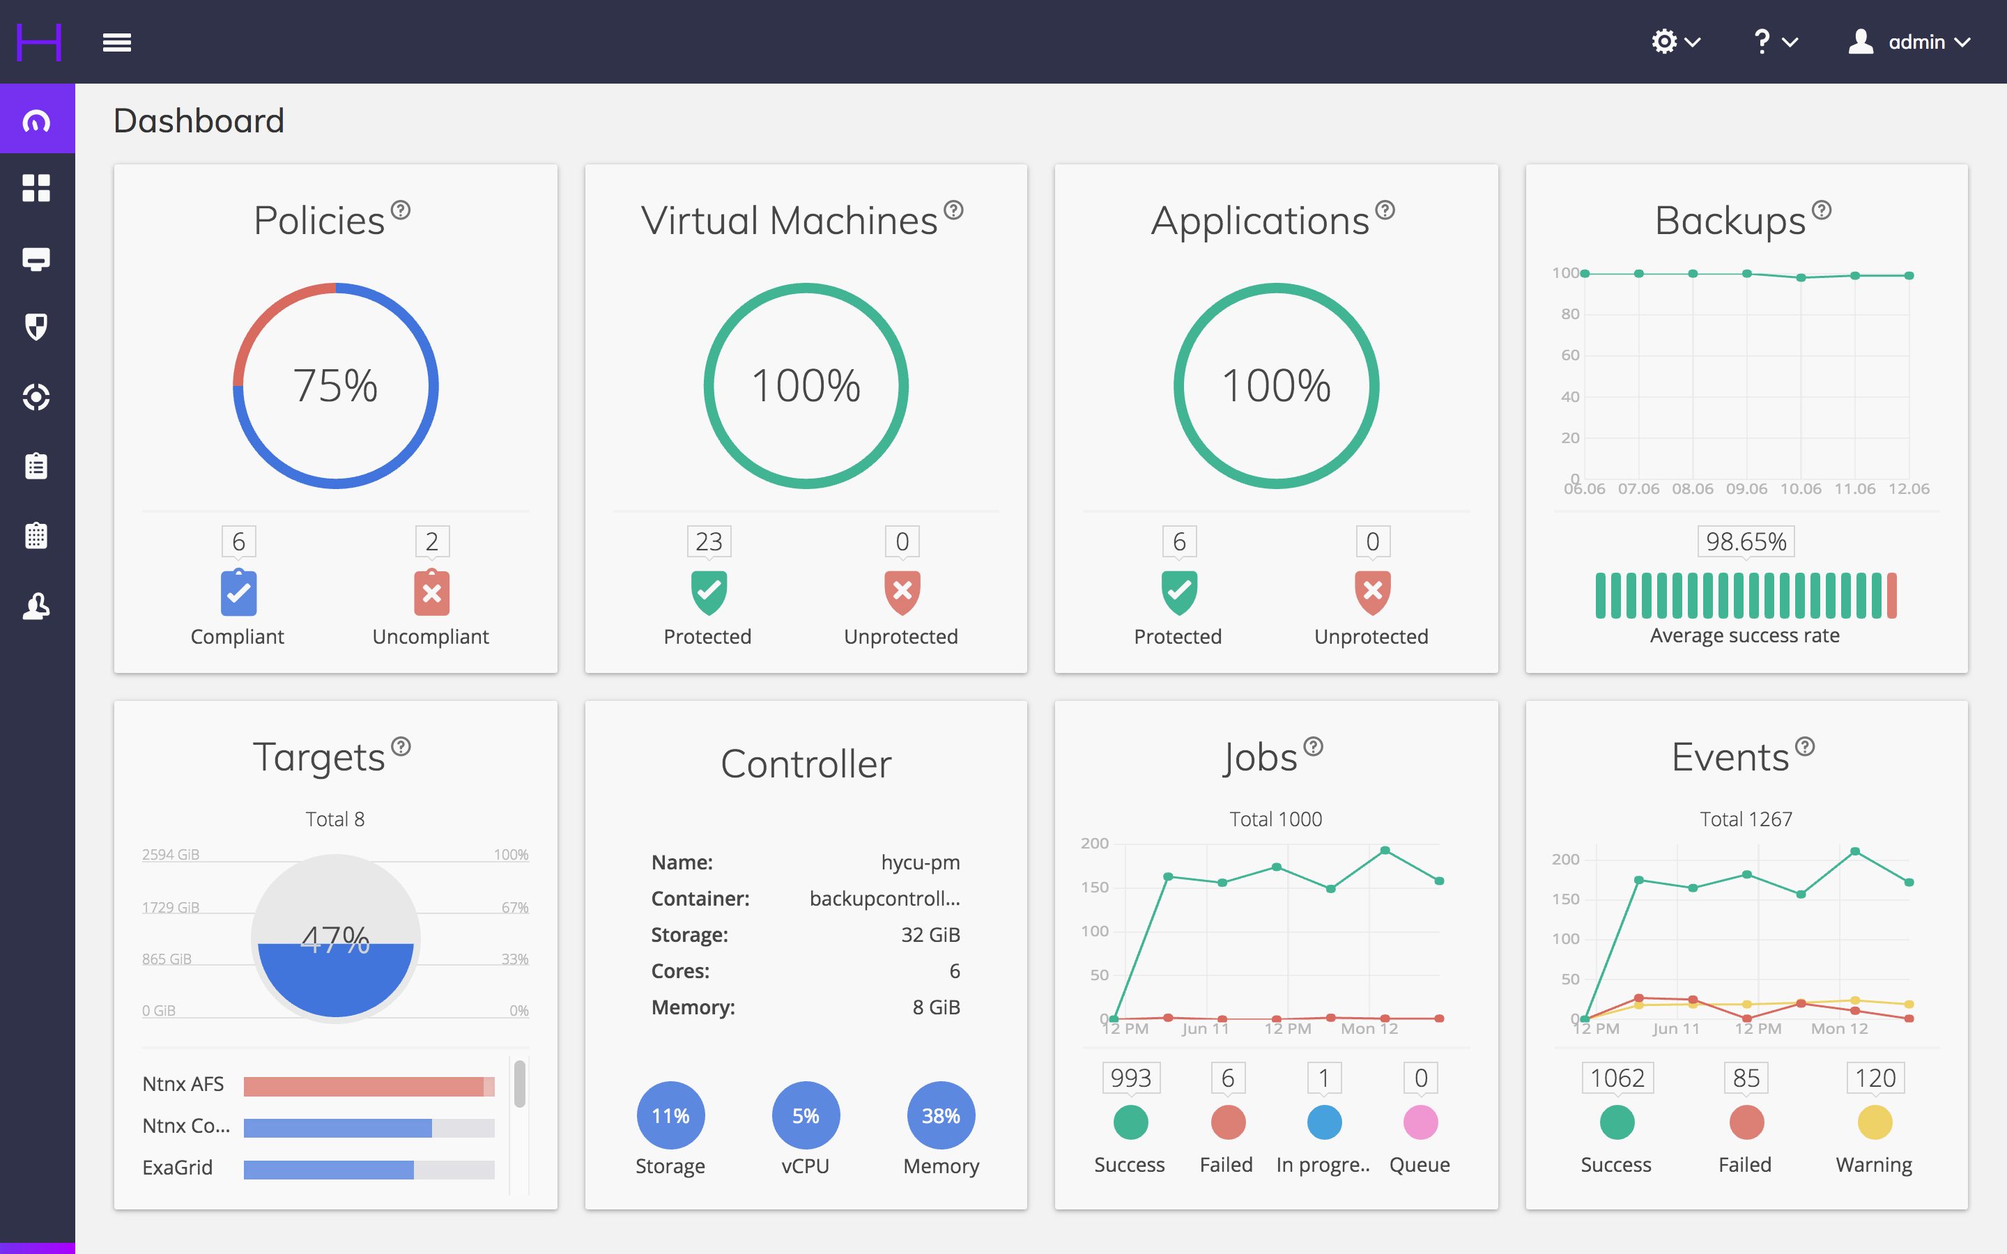Click the Policies help question icon

(401, 210)
